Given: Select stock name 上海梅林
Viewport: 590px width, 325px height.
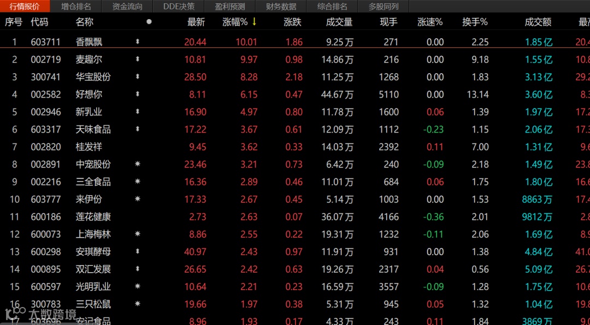Looking at the screenshot, I should pos(93,234).
